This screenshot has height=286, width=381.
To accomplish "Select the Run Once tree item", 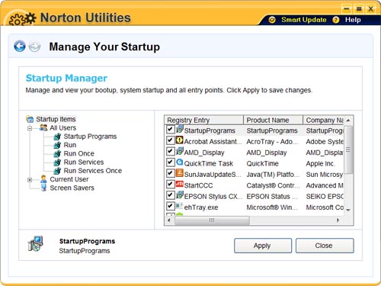I will 79,153.
